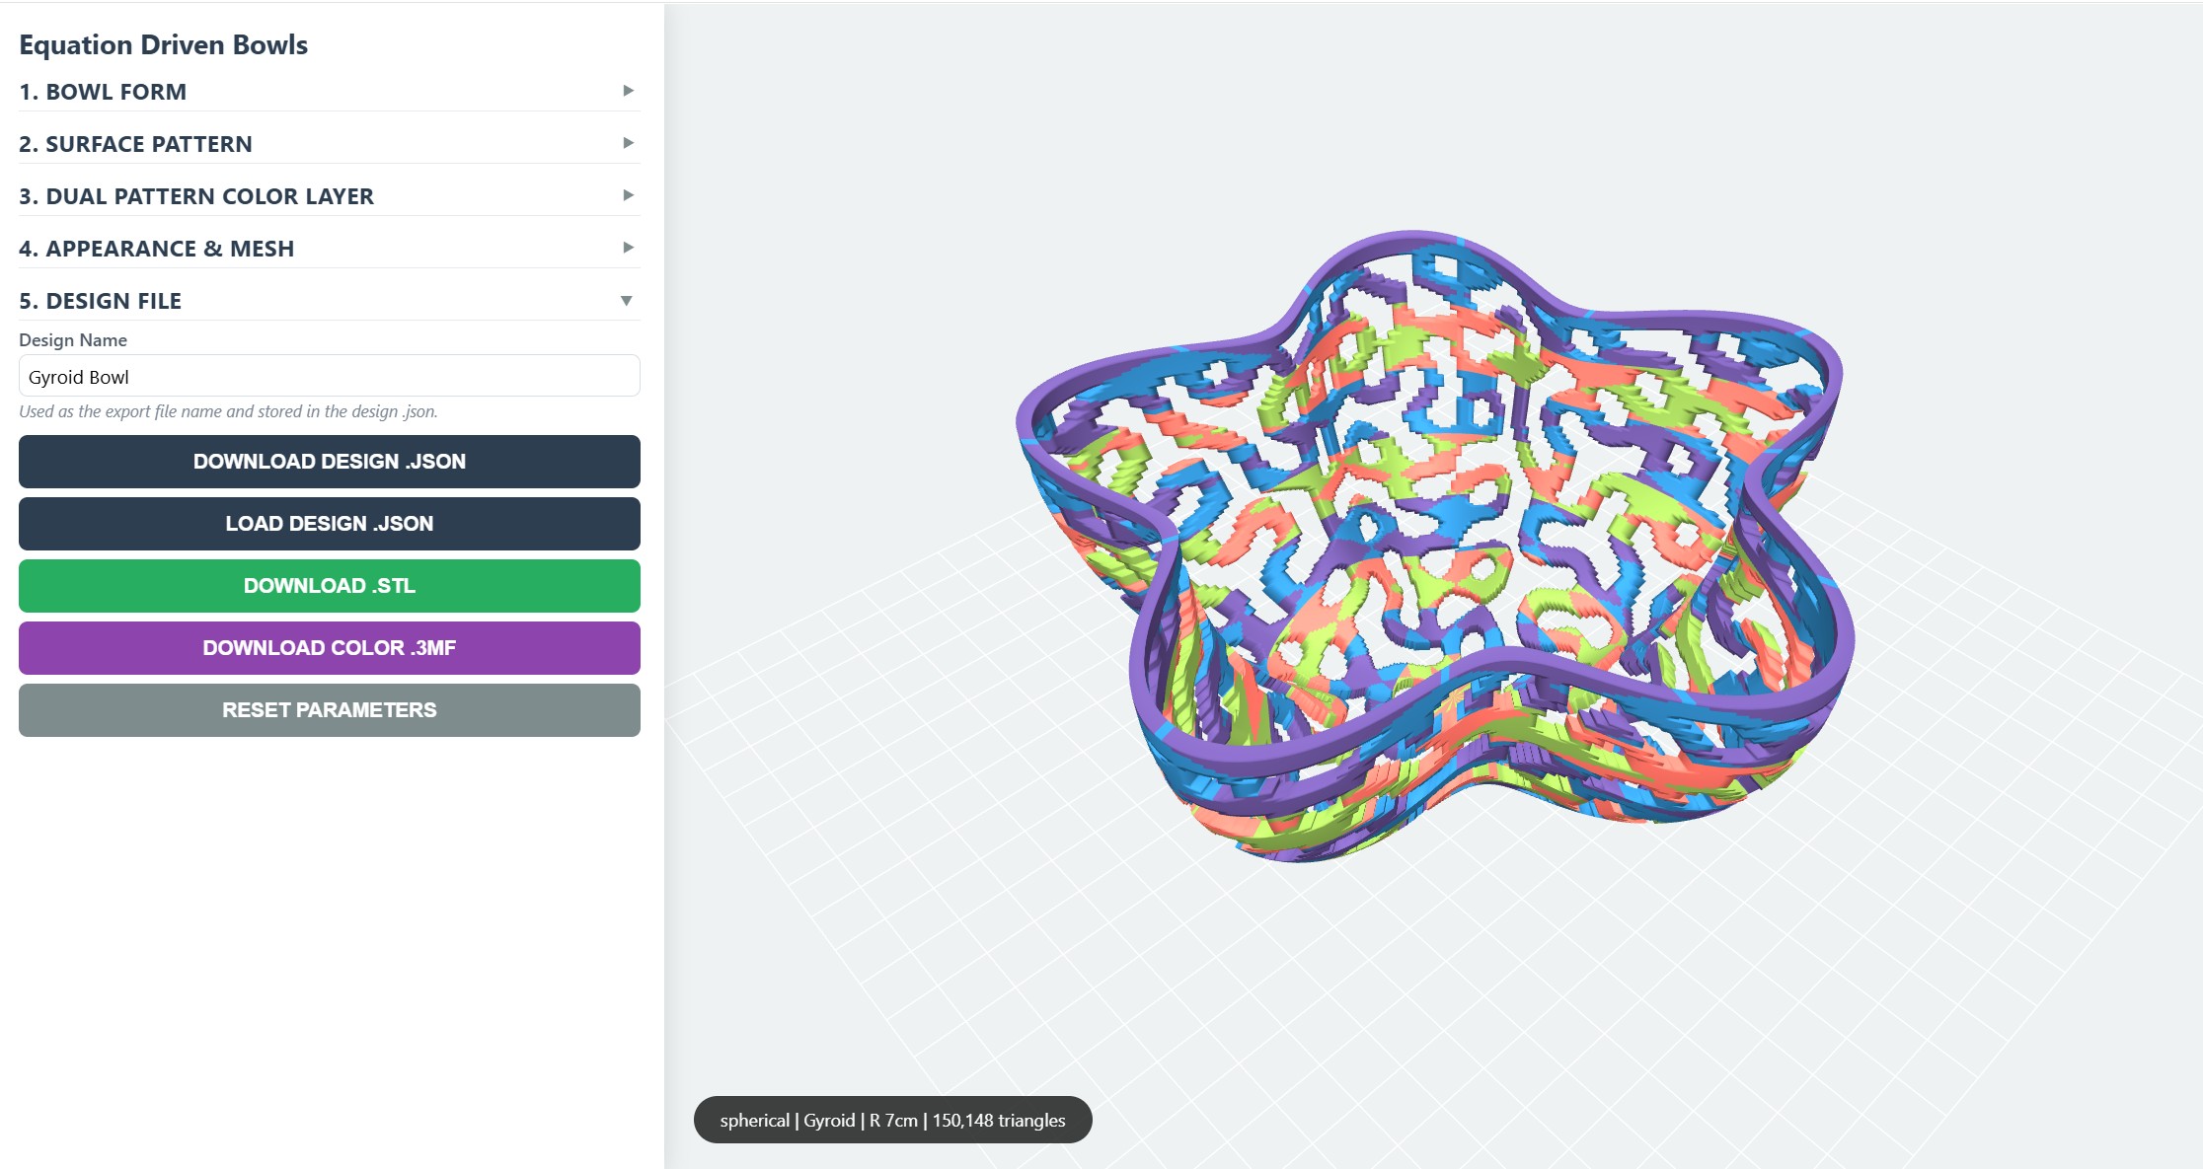Click the green Download .STL button
2203x1169 pixels.
point(330,586)
